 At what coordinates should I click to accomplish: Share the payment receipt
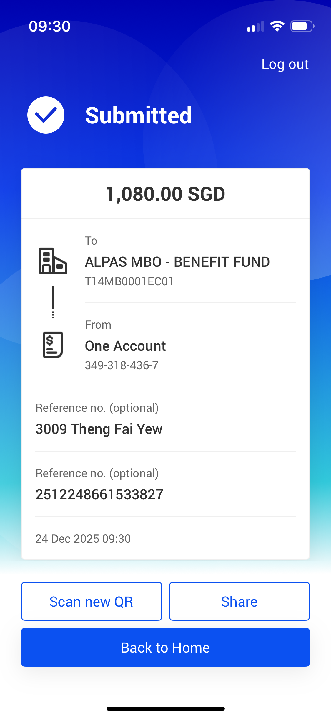tap(239, 601)
